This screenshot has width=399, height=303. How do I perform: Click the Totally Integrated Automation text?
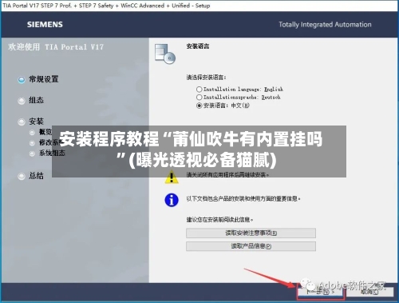pos(325,25)
